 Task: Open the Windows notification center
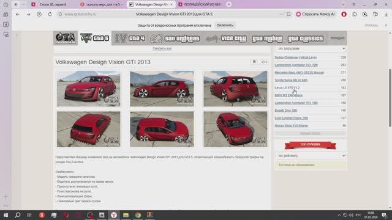click(x=384, y=215)
